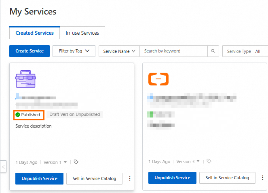Click the orange bracket service logo
This screenshot has height=193, width=268.
click(x=158, y=79)
